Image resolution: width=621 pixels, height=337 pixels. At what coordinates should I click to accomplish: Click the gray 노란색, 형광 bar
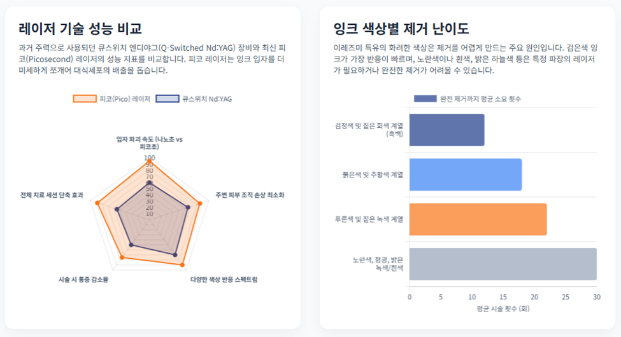coord(503,264)
